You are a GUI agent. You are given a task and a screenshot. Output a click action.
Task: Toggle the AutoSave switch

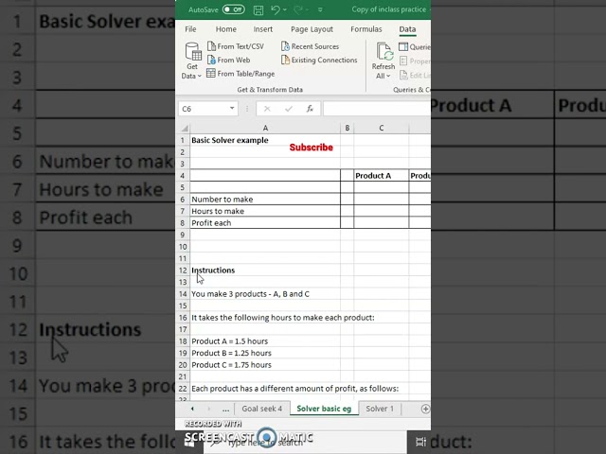(234, 9)
